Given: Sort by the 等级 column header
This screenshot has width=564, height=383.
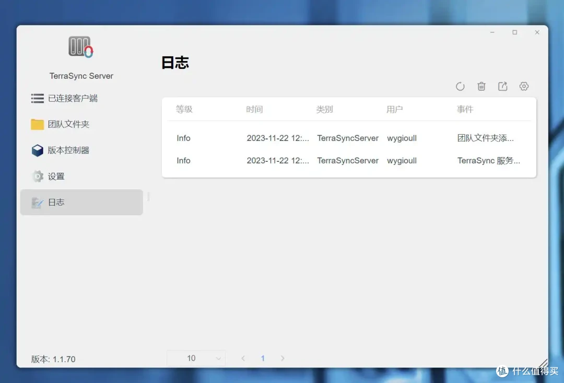Looking at the screenshot, I should pos(184,109).
